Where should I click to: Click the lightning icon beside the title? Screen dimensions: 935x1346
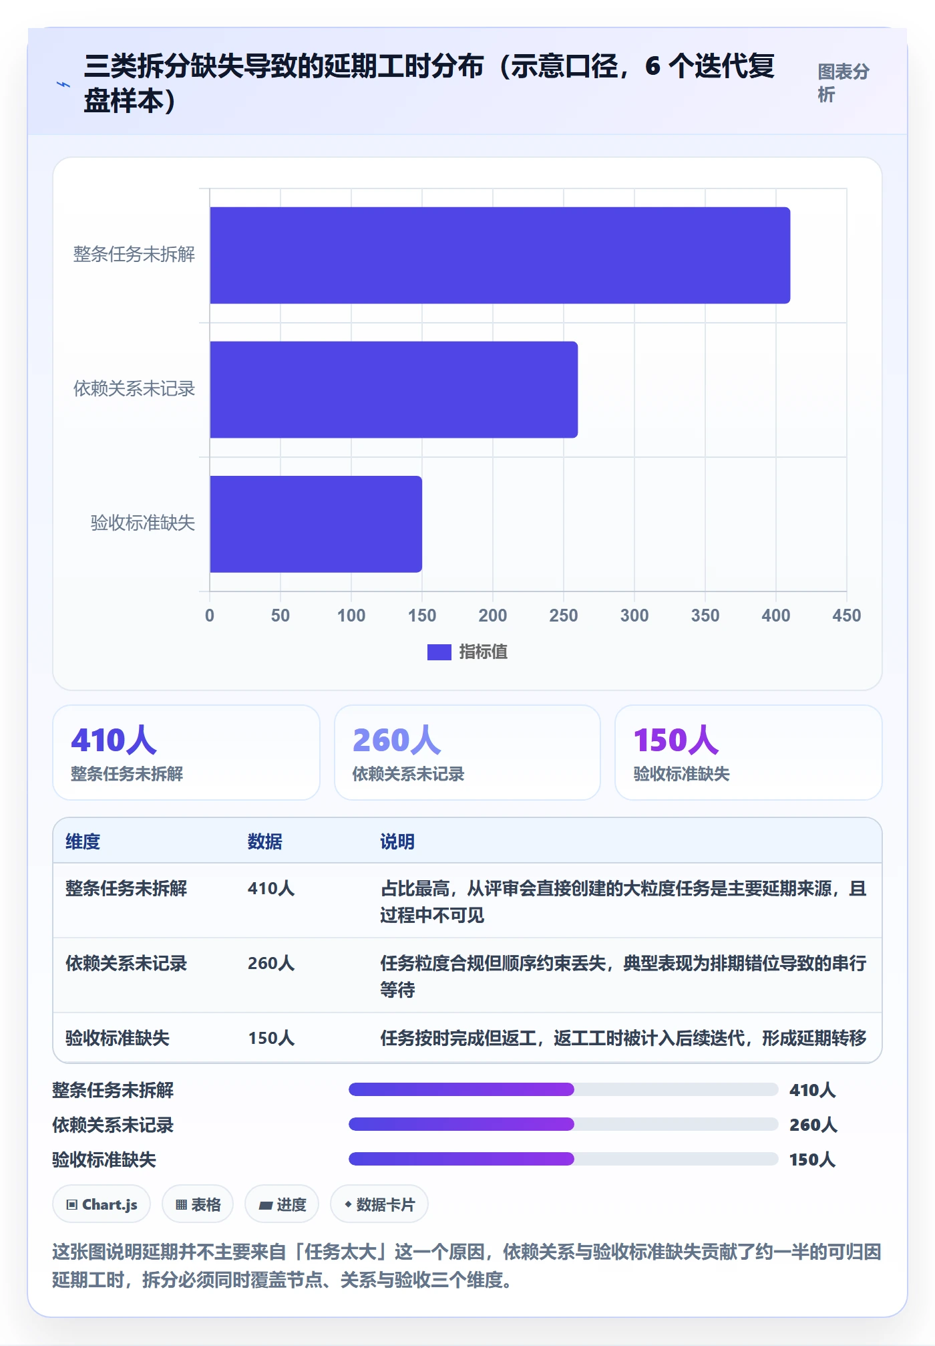63,84
